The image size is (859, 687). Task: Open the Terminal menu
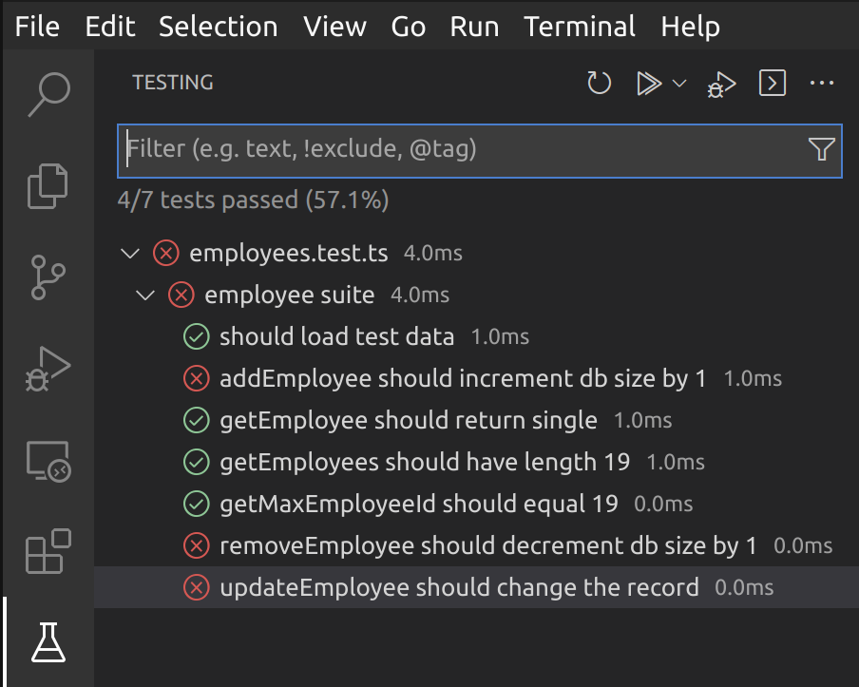[x=580, y=26]
